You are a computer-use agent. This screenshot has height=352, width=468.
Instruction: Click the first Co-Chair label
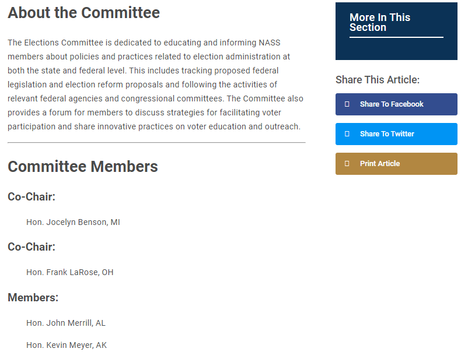32,197
